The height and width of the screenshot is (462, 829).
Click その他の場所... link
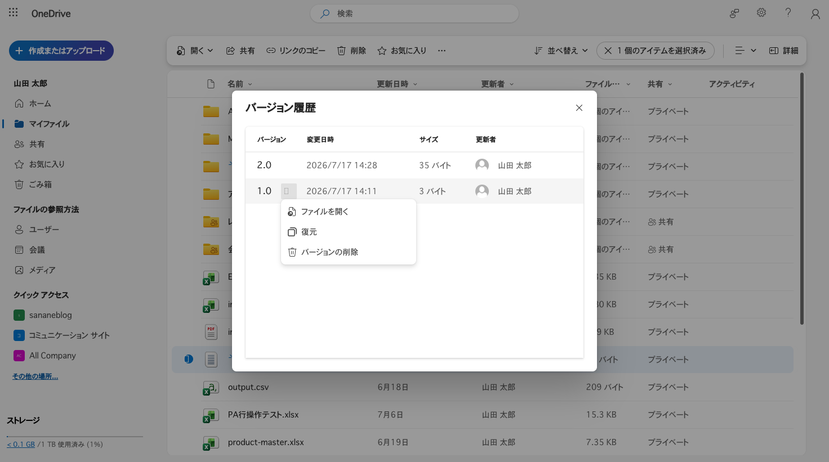tap(35, 376)
